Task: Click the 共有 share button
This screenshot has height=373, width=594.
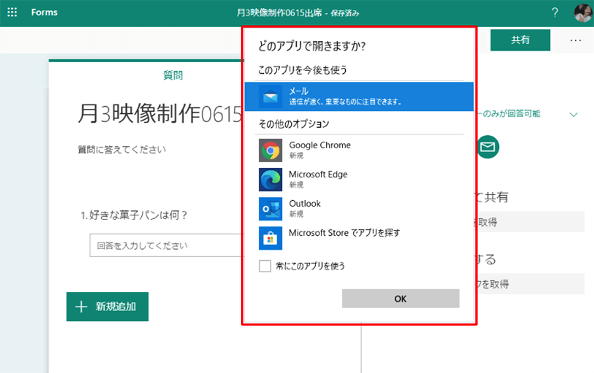Action: [x=520, y=40]
